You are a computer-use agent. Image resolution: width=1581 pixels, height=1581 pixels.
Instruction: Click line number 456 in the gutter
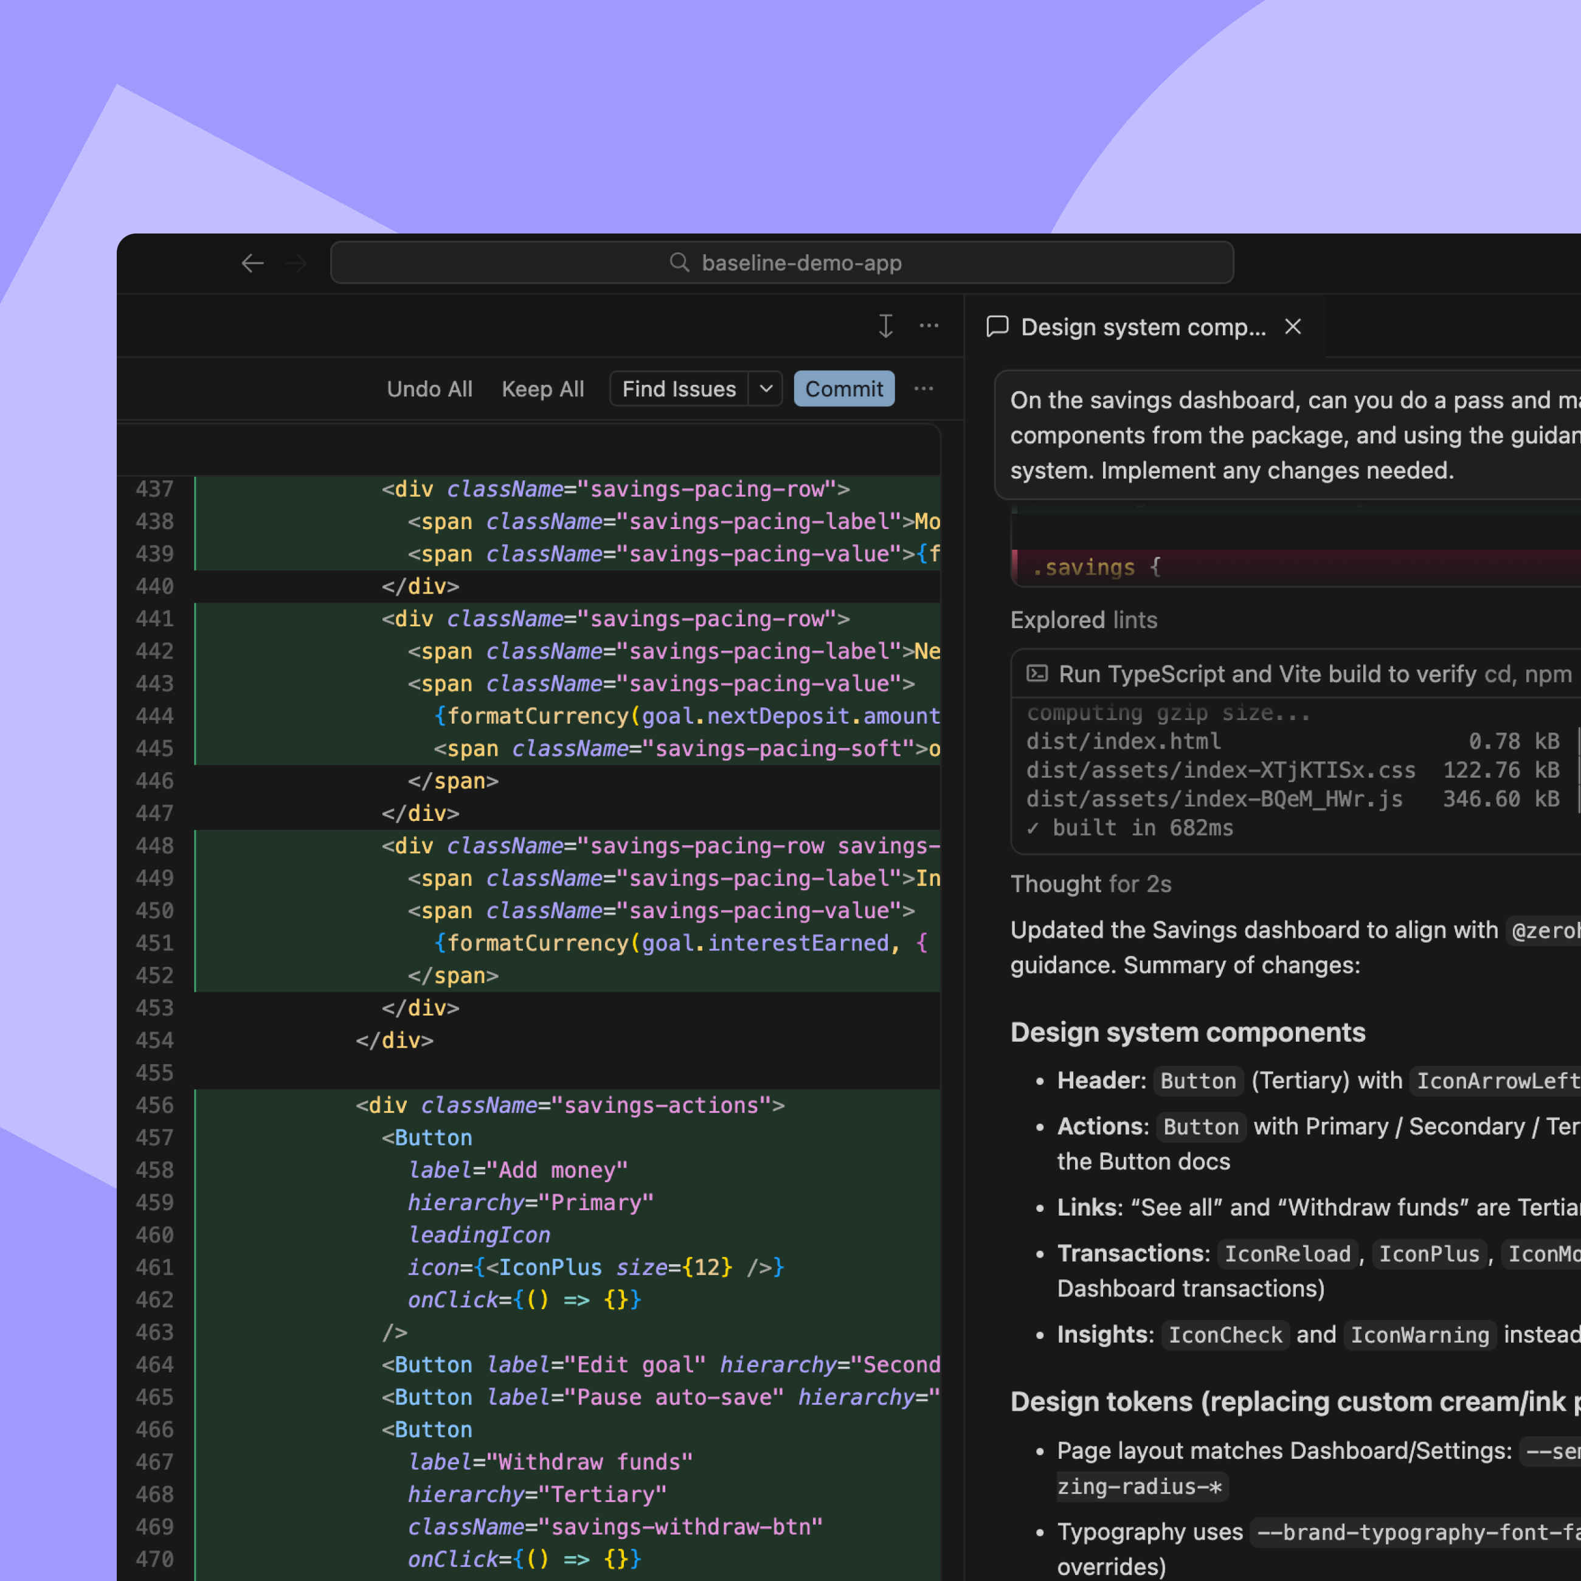[x=154, y=1105]
